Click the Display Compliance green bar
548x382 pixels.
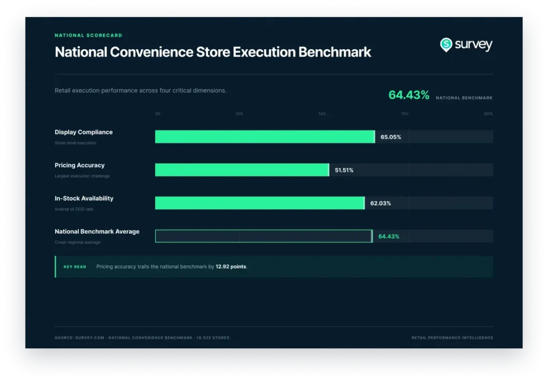[x=265, y=136]
